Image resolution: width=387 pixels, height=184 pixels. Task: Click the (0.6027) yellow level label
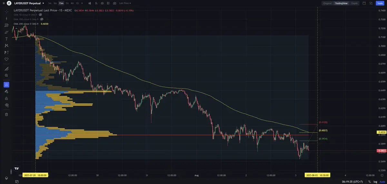point(323,131)
